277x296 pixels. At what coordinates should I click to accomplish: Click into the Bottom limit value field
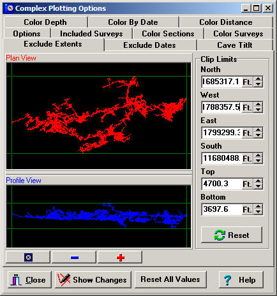point(221,209)
